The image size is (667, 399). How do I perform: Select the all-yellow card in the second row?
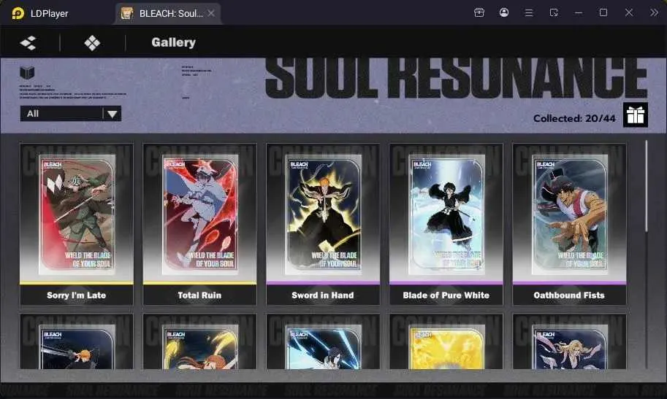coord(446,341)
